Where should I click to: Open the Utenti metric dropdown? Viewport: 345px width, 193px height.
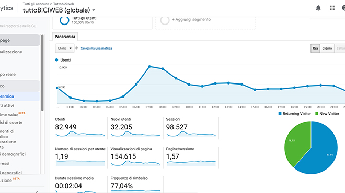pos(64,49)
